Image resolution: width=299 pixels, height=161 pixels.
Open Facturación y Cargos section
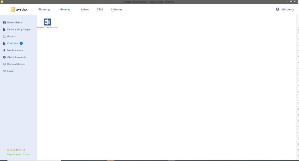tap(19, 29)
